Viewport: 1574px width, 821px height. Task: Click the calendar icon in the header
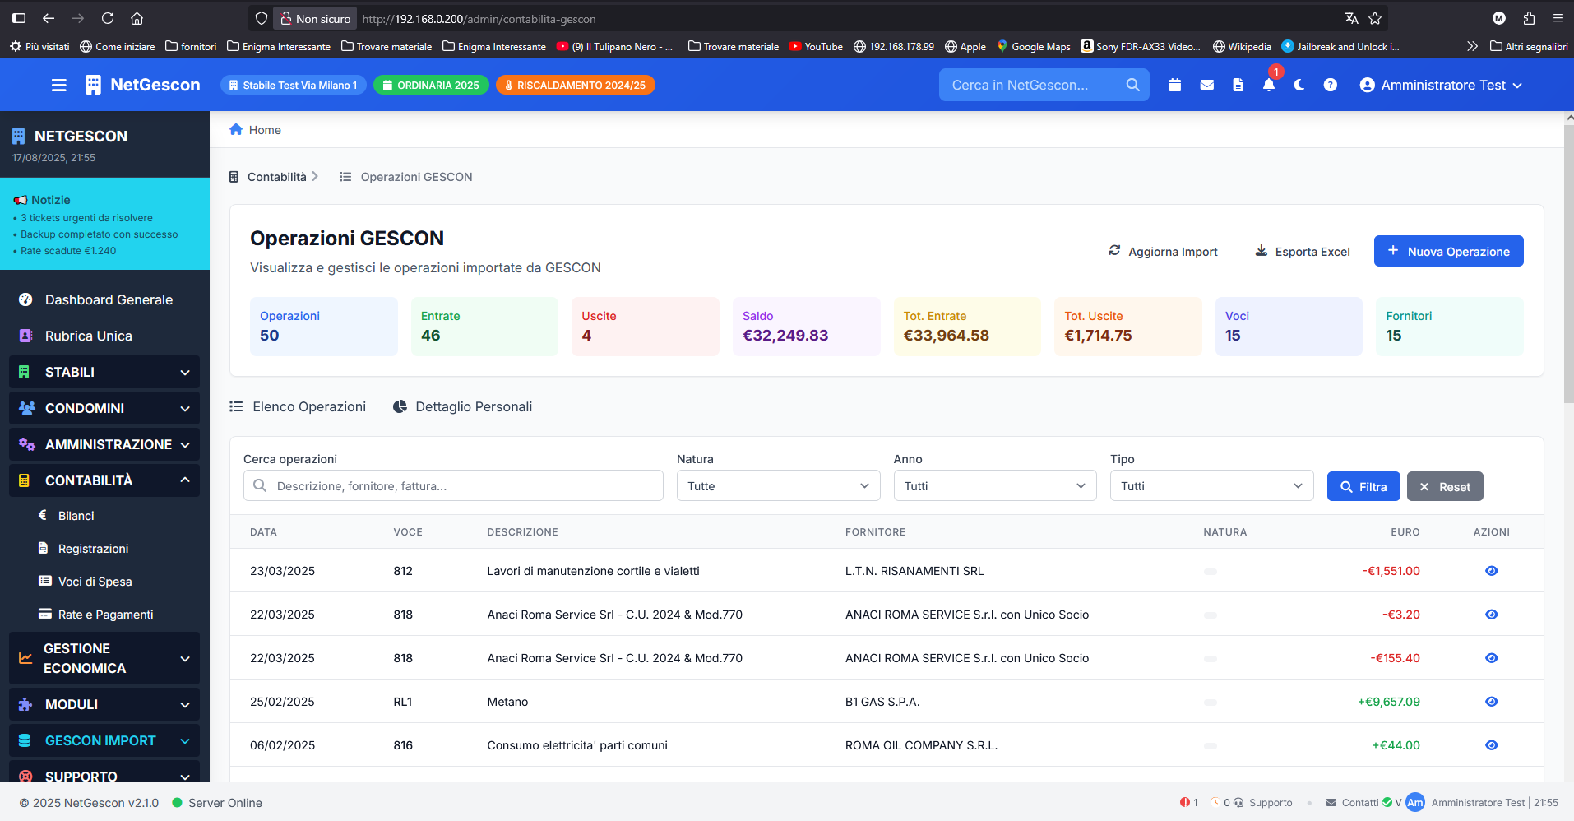click(1174, 85)
